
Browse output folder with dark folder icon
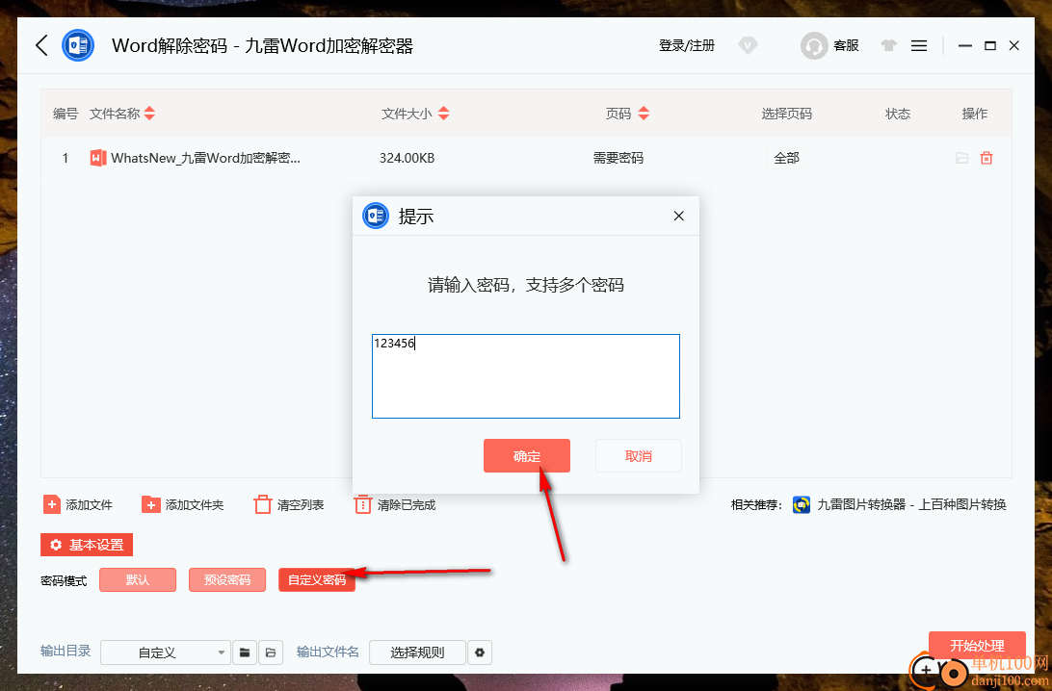(x=245, y=653)
